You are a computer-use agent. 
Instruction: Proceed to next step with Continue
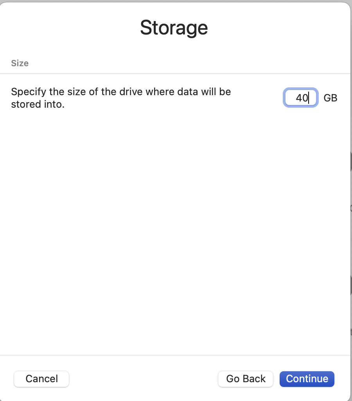click(x=307, y=379)
